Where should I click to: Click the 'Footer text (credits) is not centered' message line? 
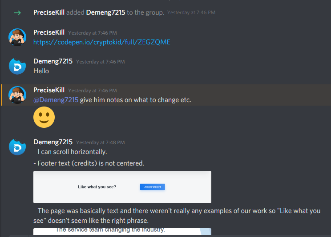(x=89, y=163)
